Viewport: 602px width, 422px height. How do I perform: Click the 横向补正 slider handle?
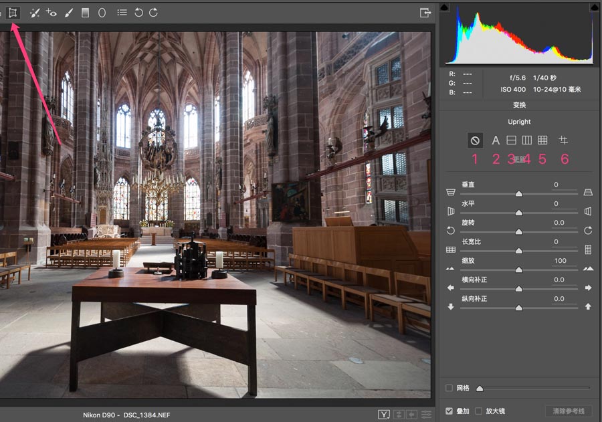(518, 289)
